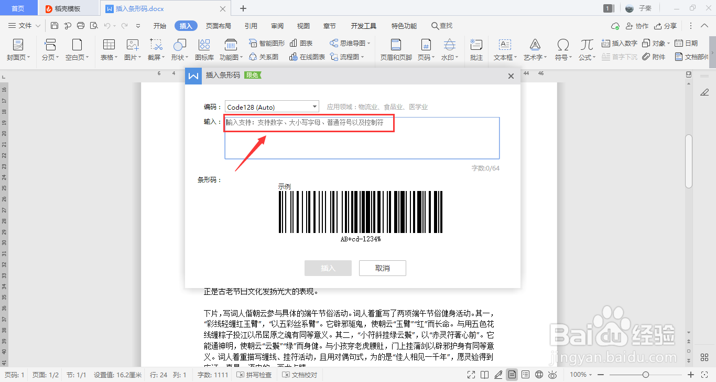The width and height of the screenshot is (716, 382).
Task: Open the 截屏 screenshot tool
Action: point(156,50)
